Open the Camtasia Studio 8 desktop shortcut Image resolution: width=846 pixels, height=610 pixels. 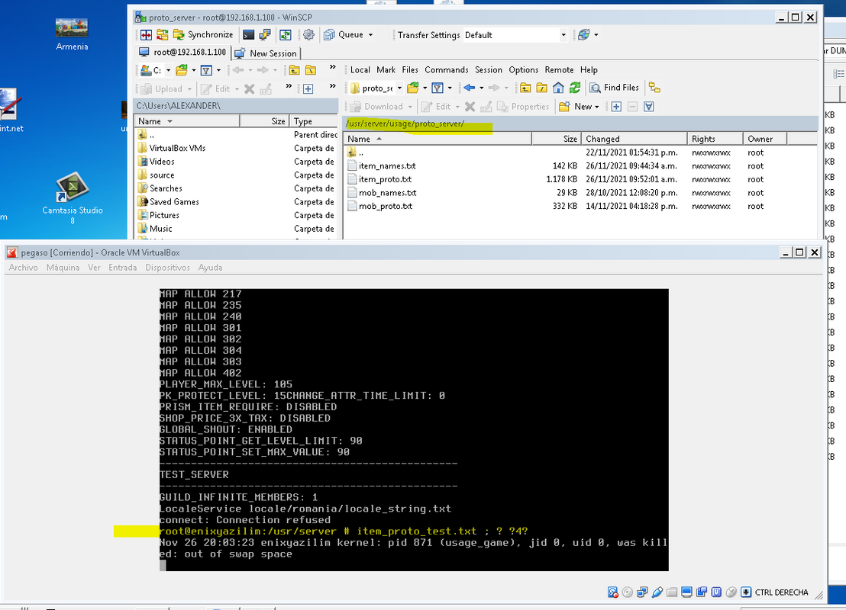coord(73,197)
